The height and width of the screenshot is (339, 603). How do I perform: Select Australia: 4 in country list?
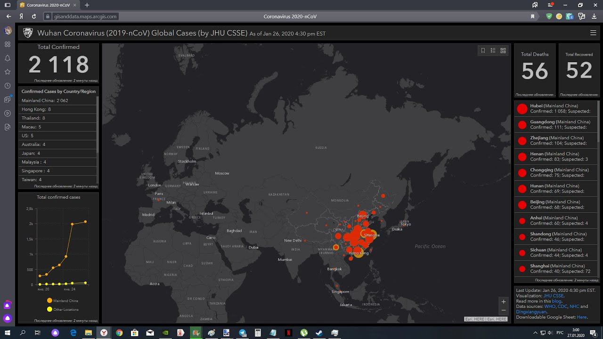(x=57, y=145)
